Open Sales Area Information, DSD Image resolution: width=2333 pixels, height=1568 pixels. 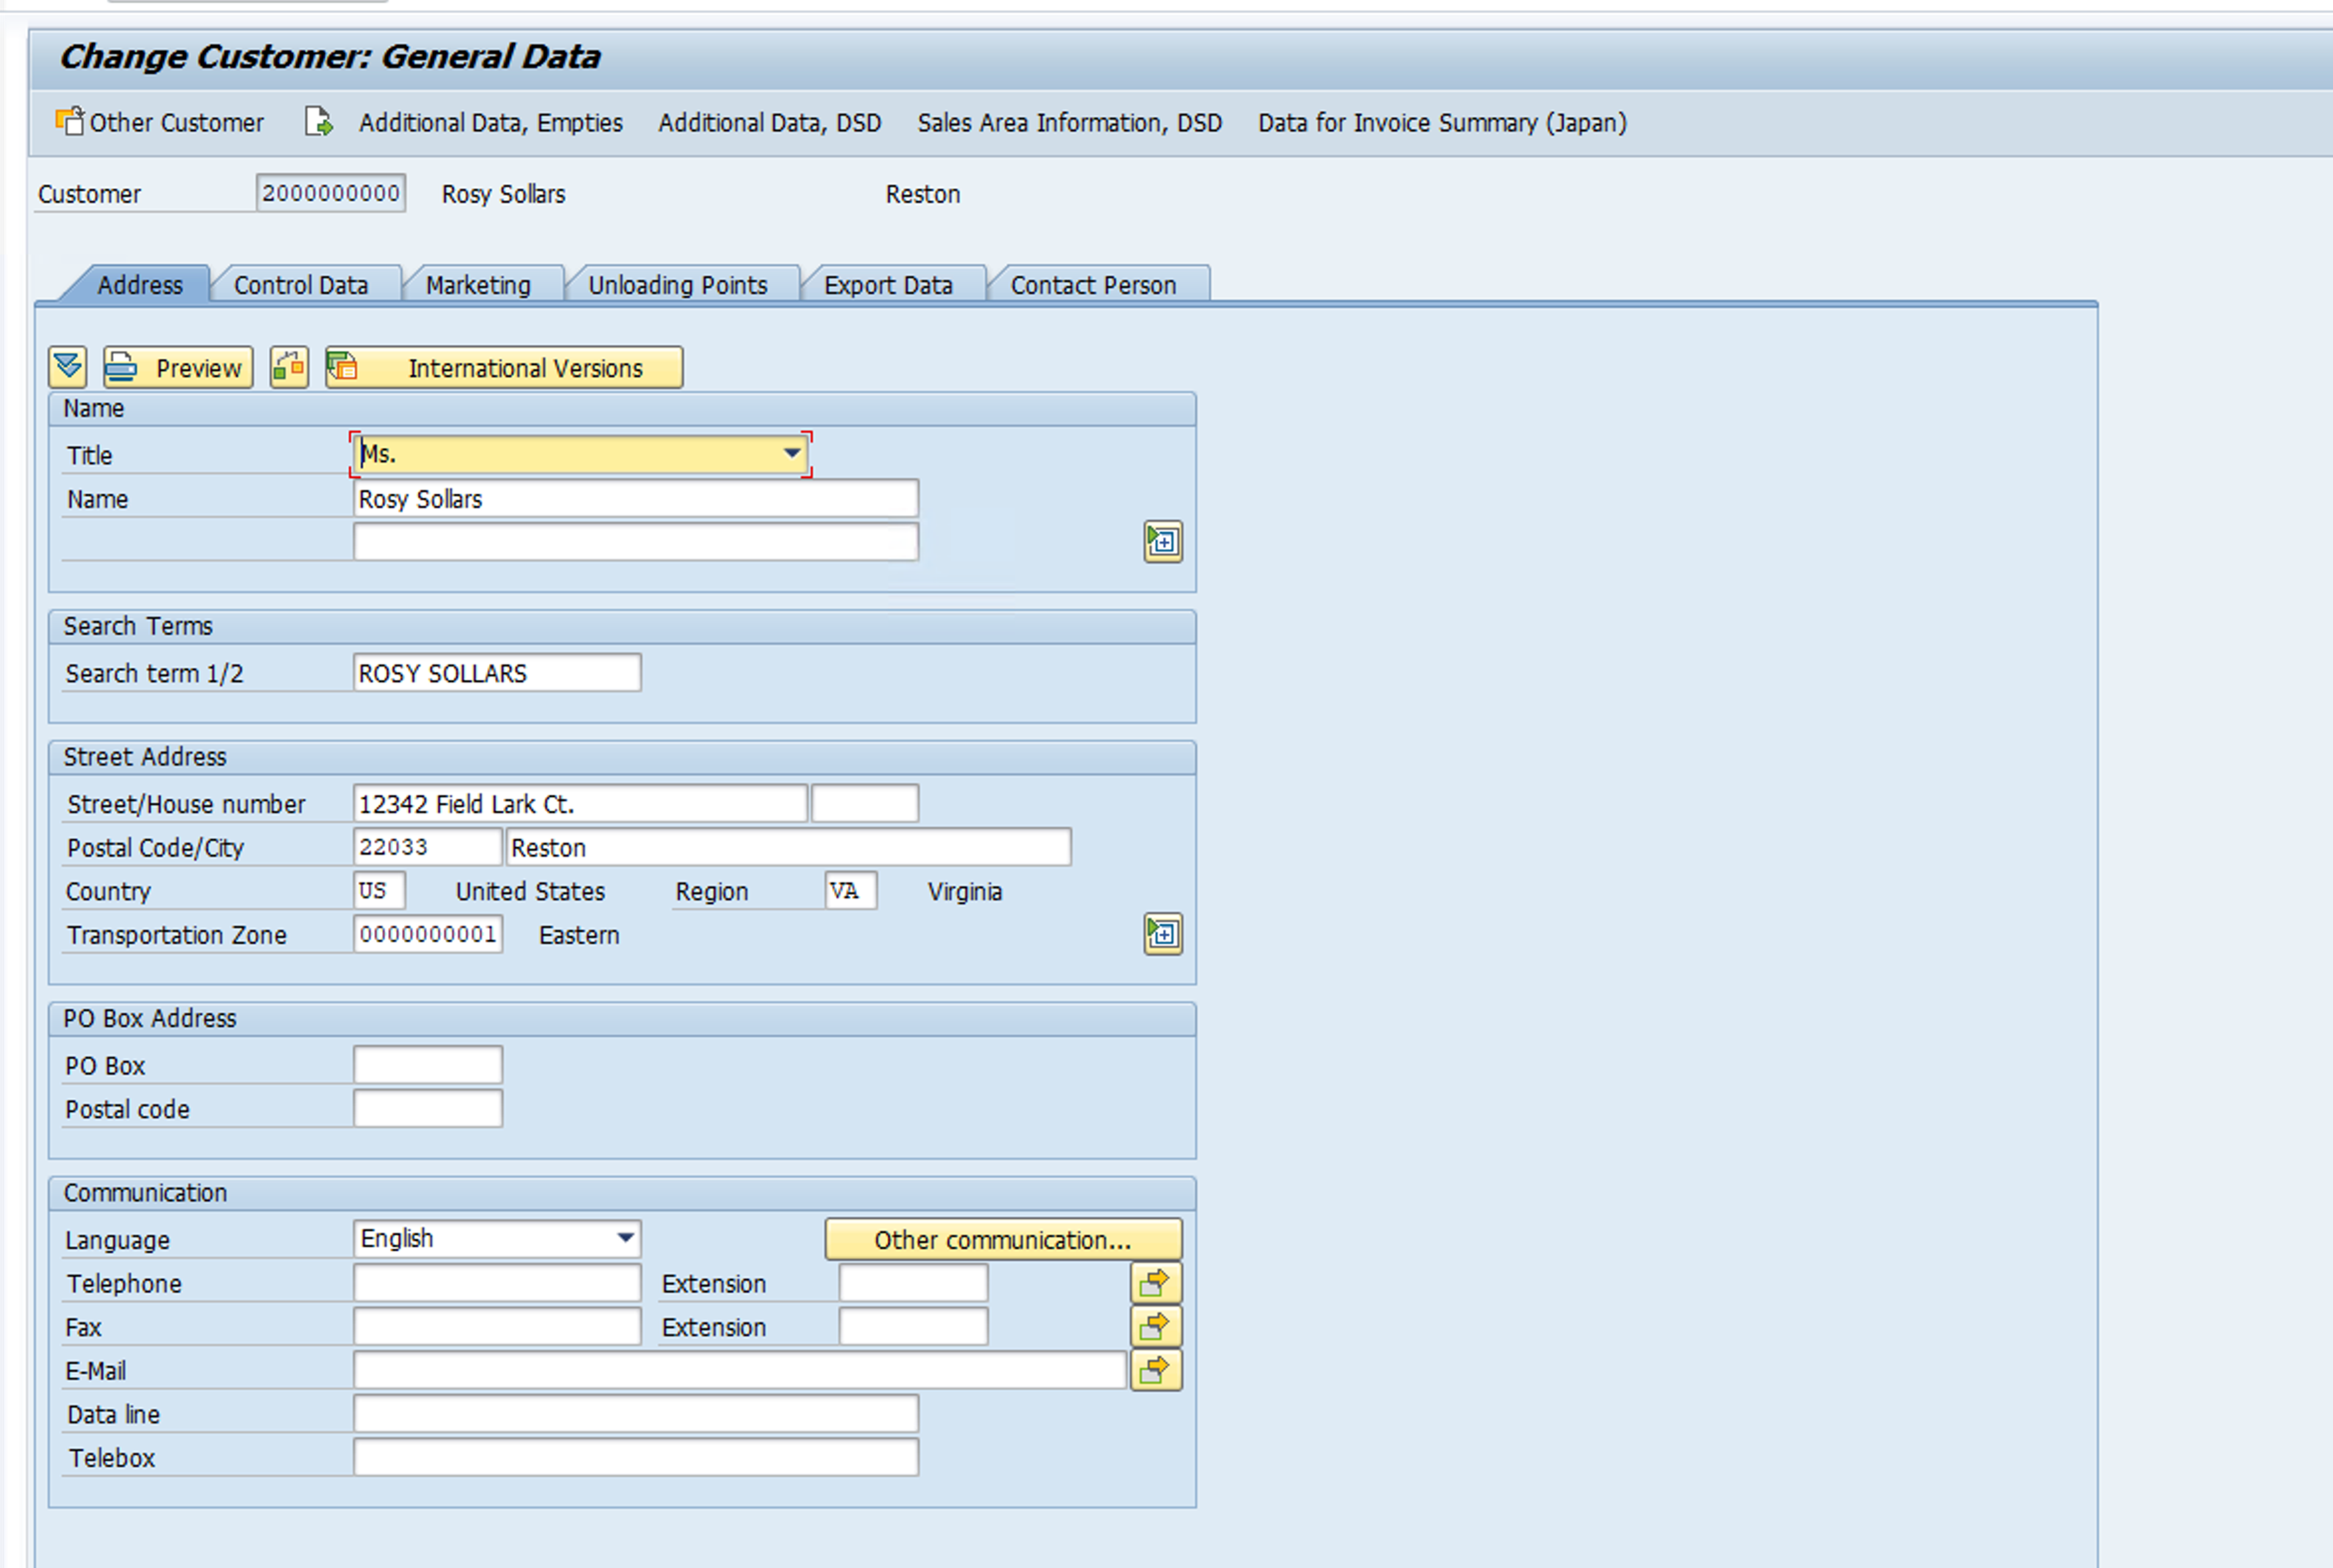[1070, 122]
